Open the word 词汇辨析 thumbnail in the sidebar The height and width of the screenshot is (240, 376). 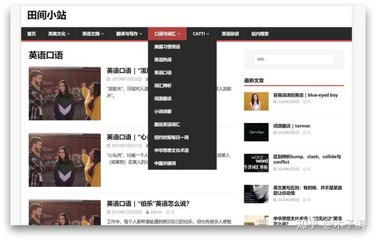coord(256,163)
